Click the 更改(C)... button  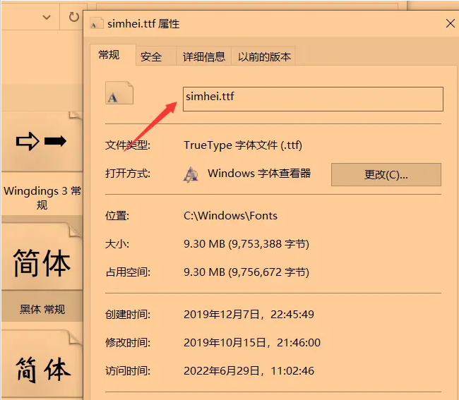386,174
